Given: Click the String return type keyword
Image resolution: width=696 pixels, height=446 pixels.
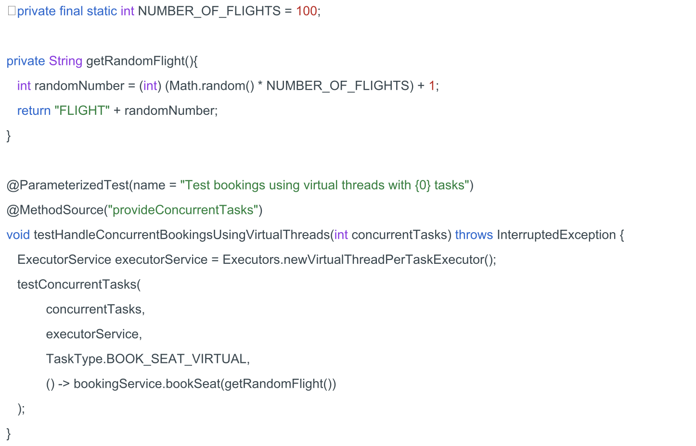Looking at the screenshot, I should point(65,61).
